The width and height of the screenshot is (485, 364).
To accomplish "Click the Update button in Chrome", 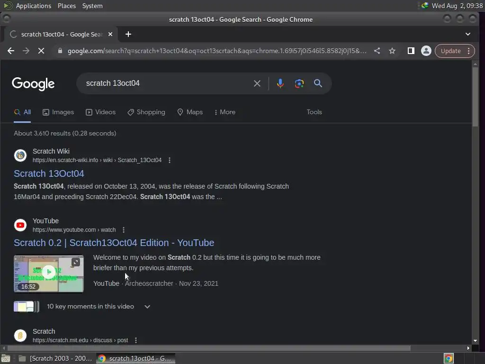I will click(x=451, y=51).
